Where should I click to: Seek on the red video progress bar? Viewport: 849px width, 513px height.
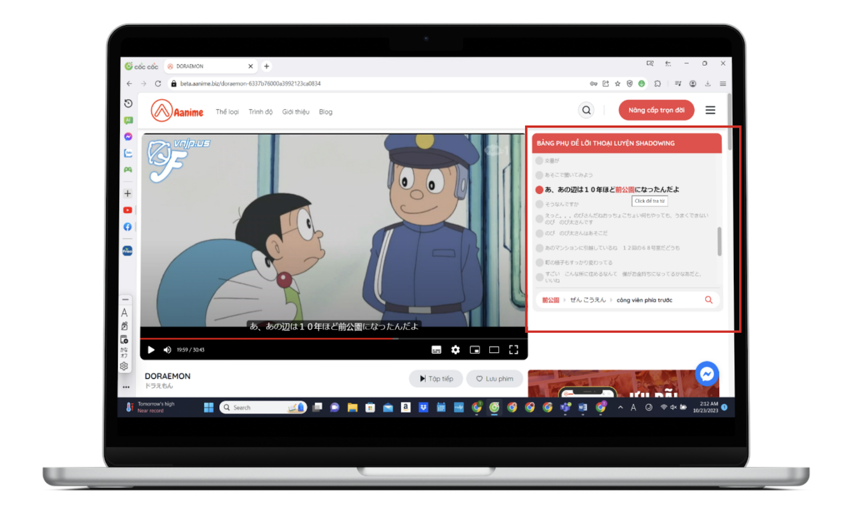pos(333,338)
